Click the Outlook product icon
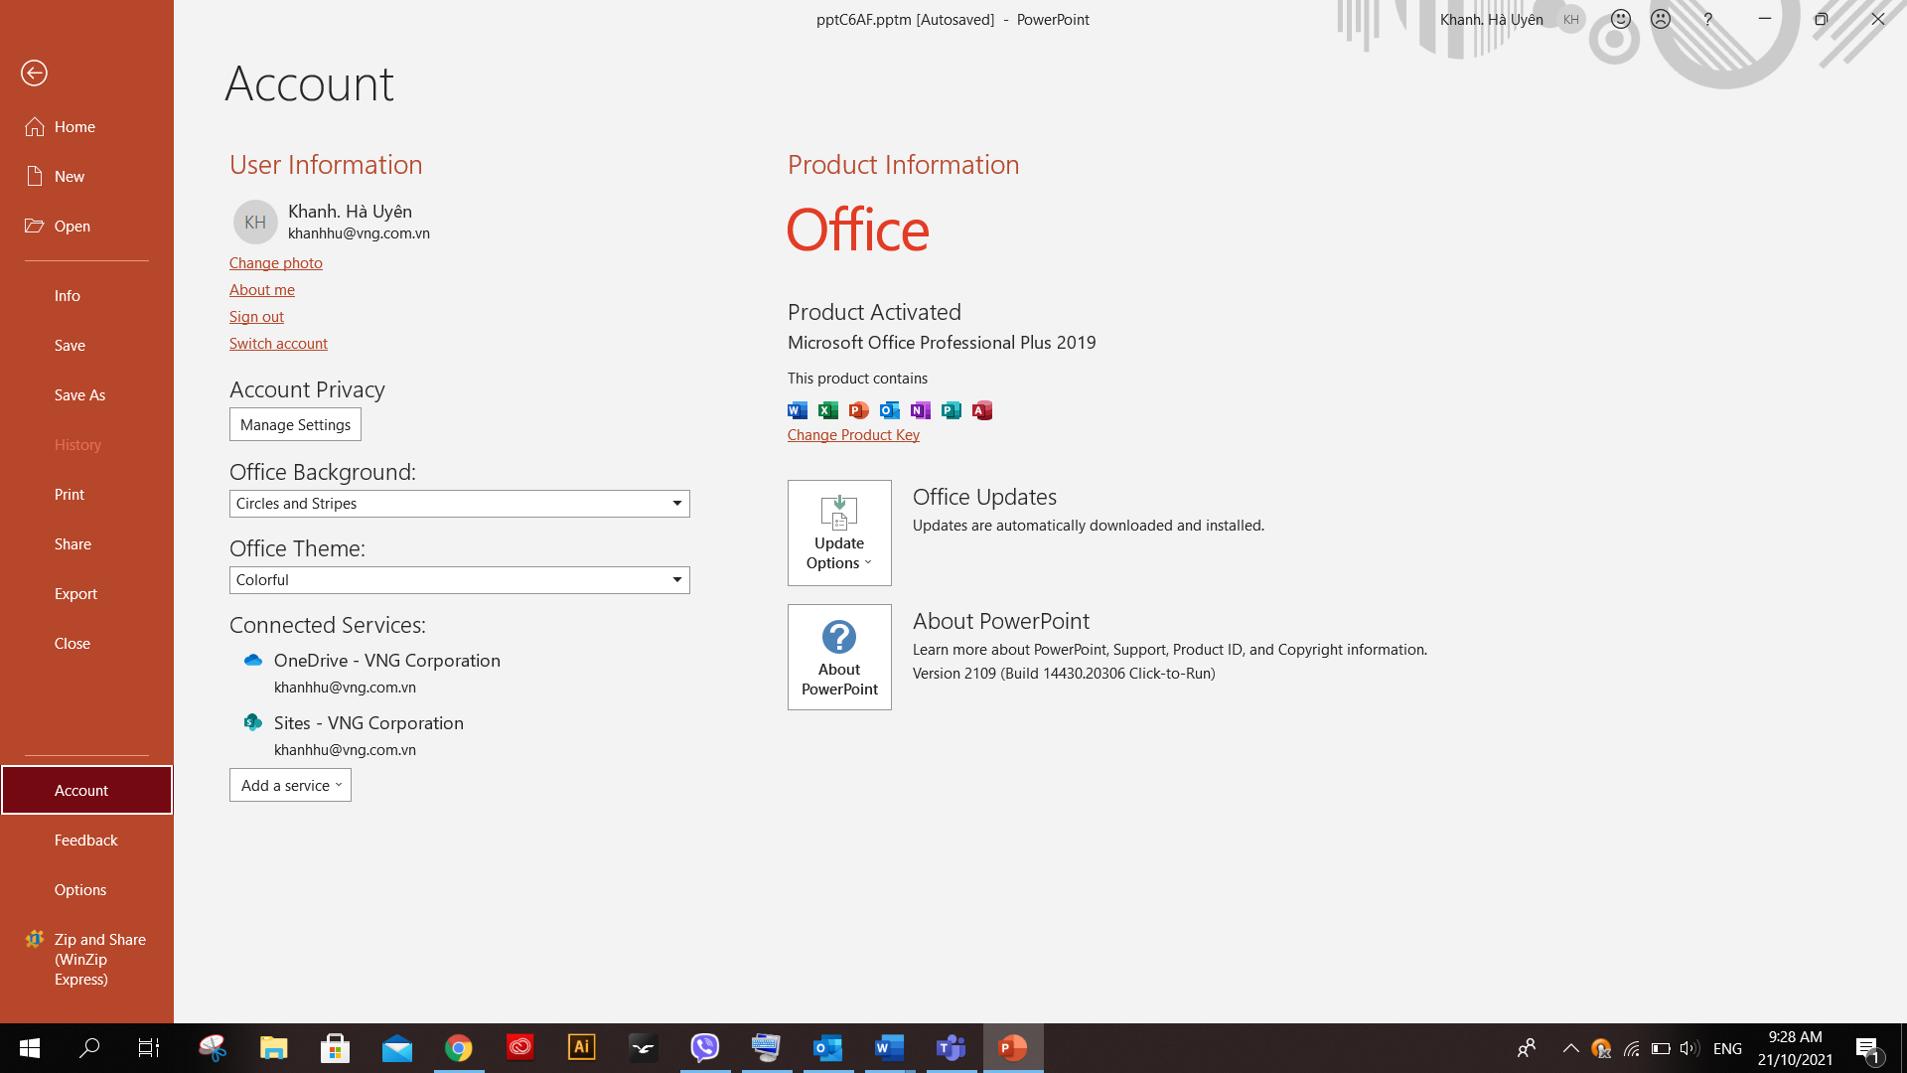The image size is (1907, 1073). (890, 410)
